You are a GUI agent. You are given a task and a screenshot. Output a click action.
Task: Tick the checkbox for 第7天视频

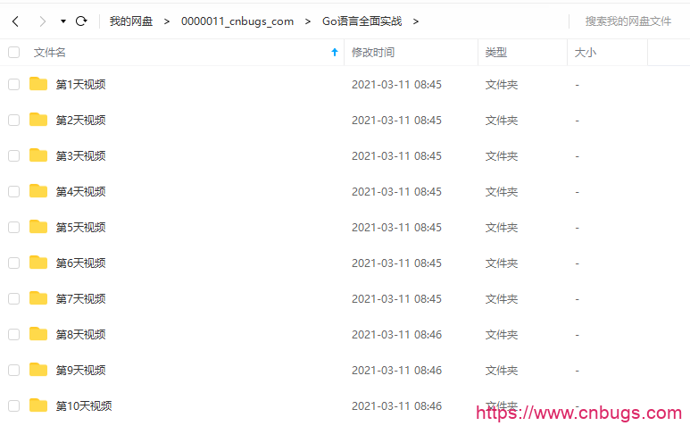14,299
